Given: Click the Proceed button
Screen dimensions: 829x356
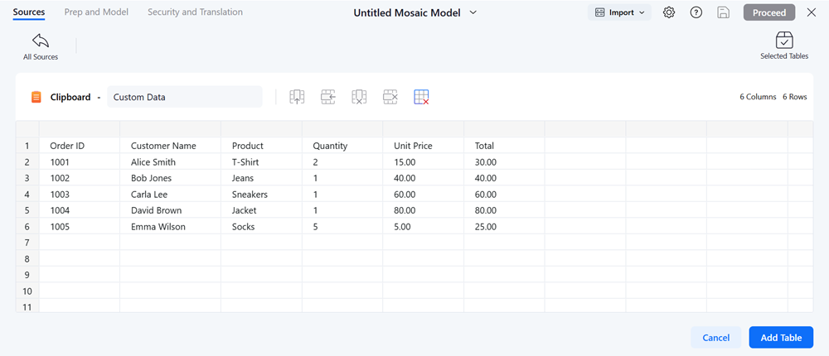Looking at the screenshot, I should point(768,12).
